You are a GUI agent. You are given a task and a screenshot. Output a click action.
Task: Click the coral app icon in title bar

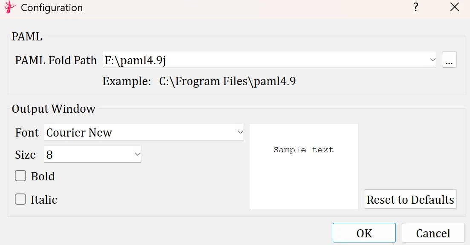[x=10, y=8]
